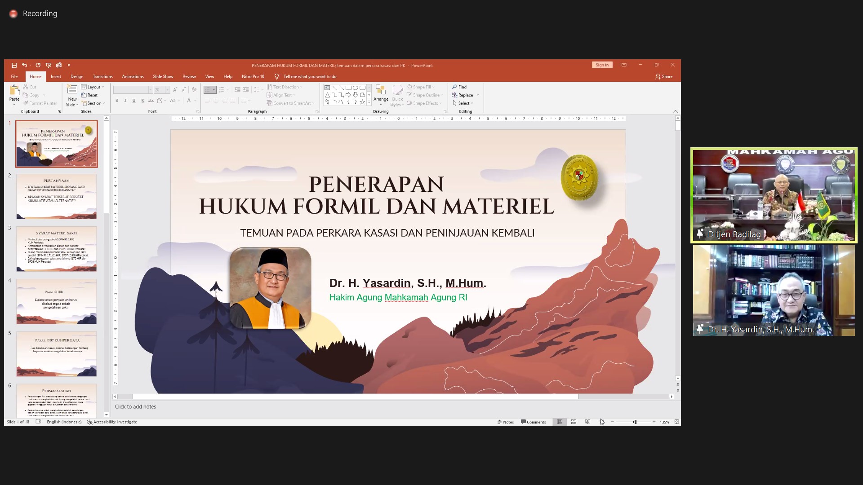Insert a rectangle shape from Drawing gallery
The width and height of the screenshot is (863, 485).
(x=348, y=87)
